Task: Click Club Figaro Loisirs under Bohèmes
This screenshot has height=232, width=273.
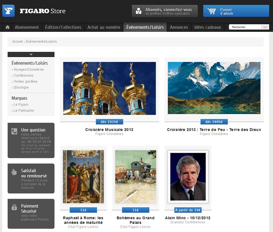Action: click(135, 227)
